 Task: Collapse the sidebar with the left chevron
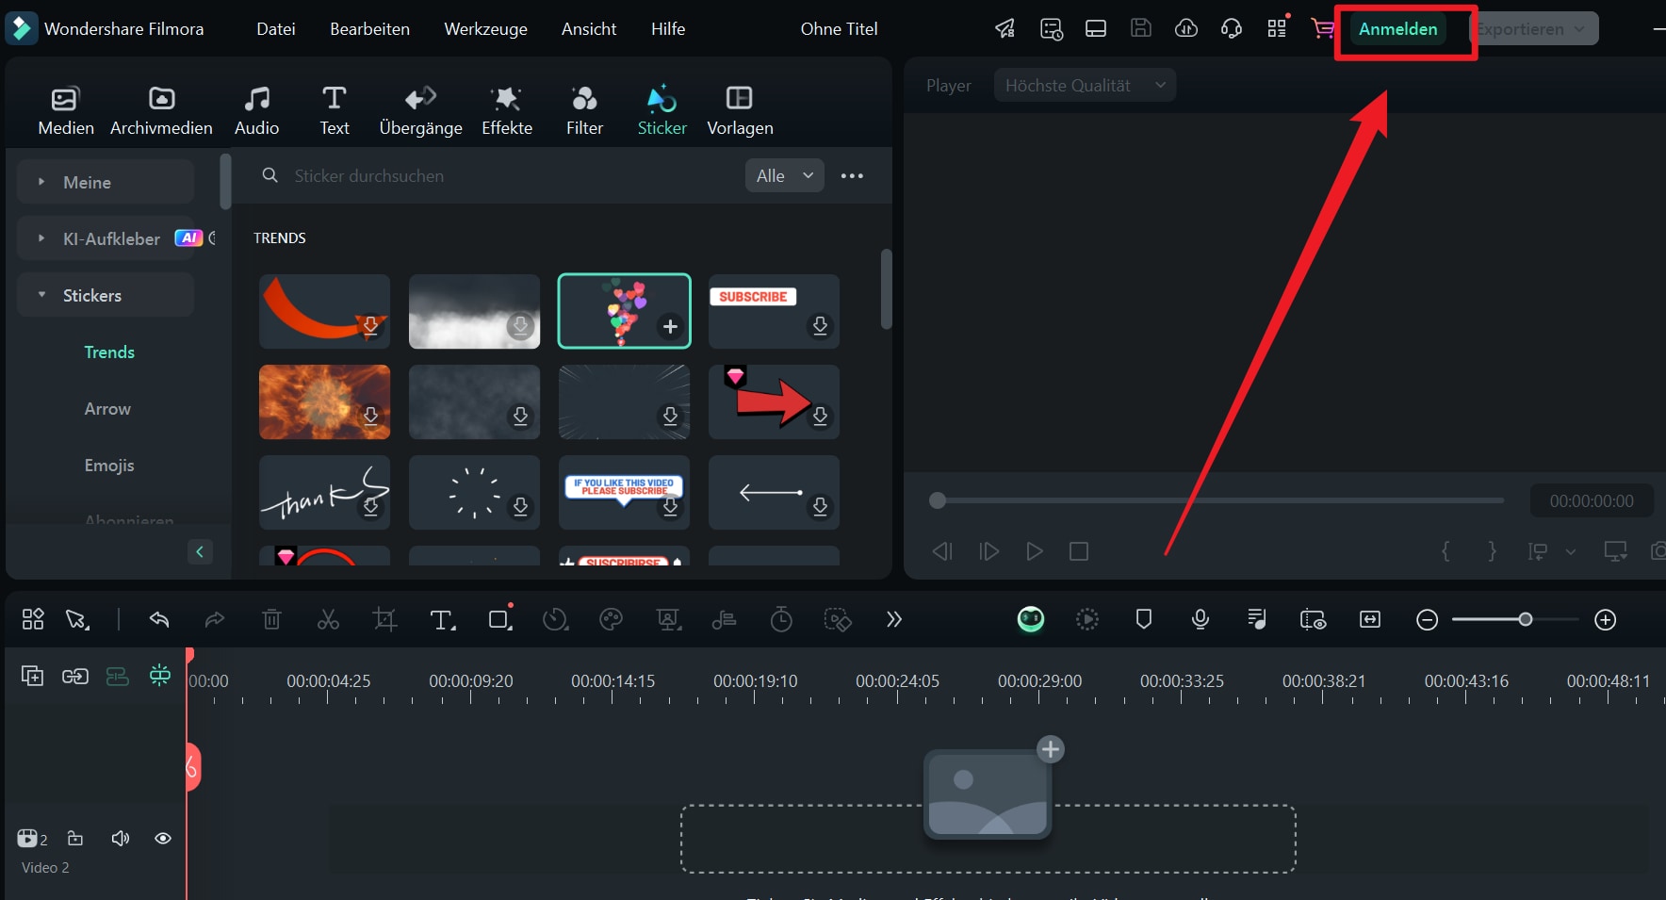pos(200,551)
